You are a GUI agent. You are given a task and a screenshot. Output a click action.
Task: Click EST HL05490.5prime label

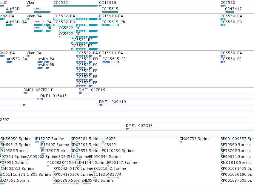[x=98, y=180]
